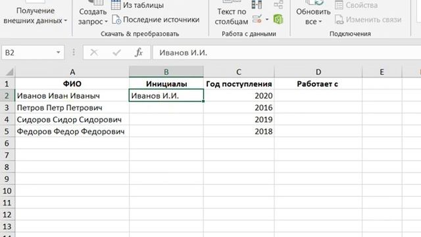The image size is (421, 237).
Task: Select cell 'Сидоров Сидор Сидорович'
Action: coord(72,119)
